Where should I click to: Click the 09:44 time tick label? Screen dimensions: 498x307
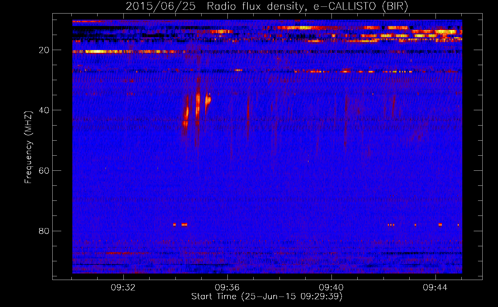tap(435, 288)
